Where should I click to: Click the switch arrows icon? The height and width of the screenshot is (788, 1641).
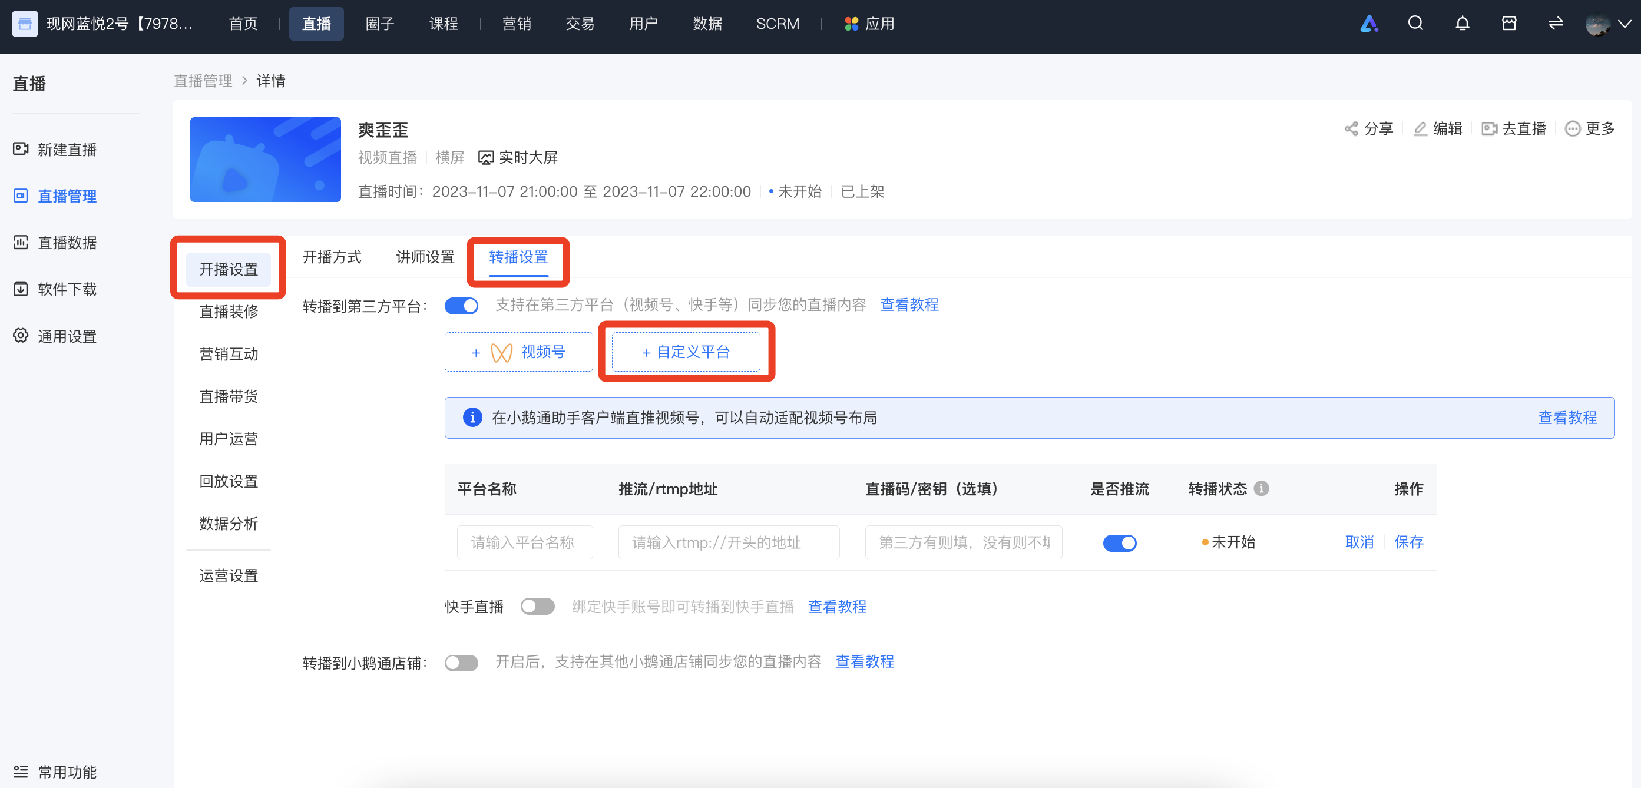[x=1556, y=24]
